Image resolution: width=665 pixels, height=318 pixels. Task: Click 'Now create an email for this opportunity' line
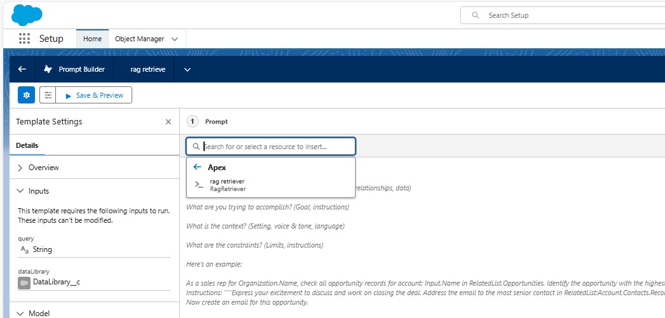[x=247, y=303]
